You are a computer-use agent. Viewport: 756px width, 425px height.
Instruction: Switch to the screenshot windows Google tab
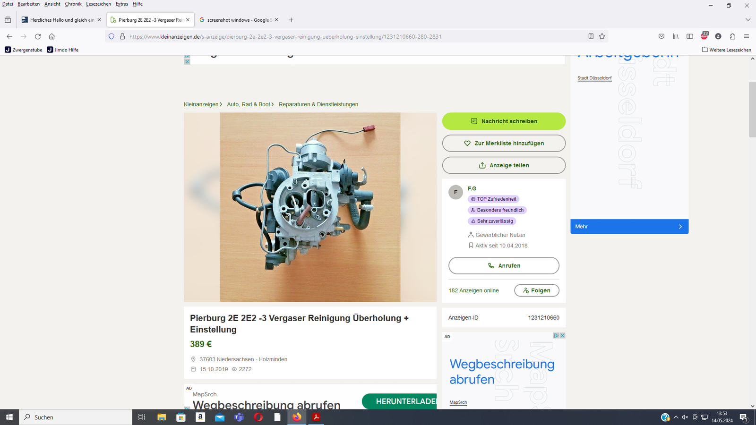pyautogui.click(x=239, y=20)
